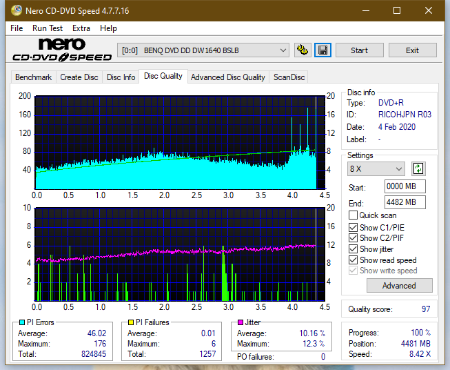Click PI Failures total 1257

207,354
